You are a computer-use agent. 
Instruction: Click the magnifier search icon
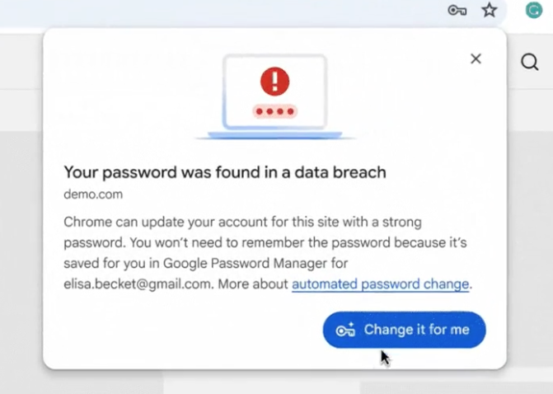(530, 63)
